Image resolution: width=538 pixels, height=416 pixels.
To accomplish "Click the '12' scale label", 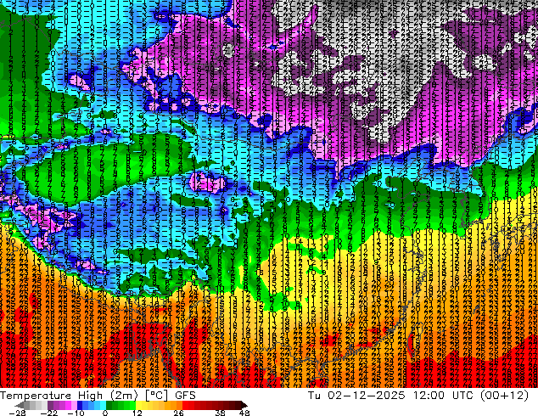I will [137, 413].
